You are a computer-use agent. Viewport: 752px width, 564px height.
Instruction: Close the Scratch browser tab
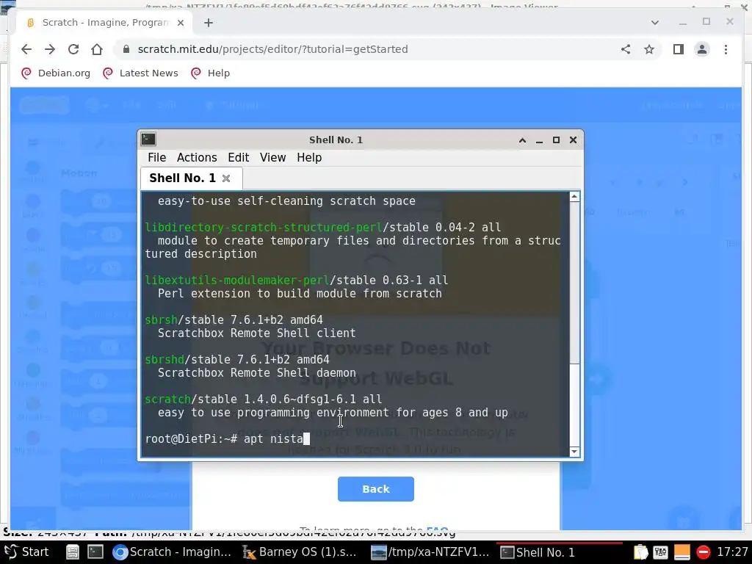point(181,23)
